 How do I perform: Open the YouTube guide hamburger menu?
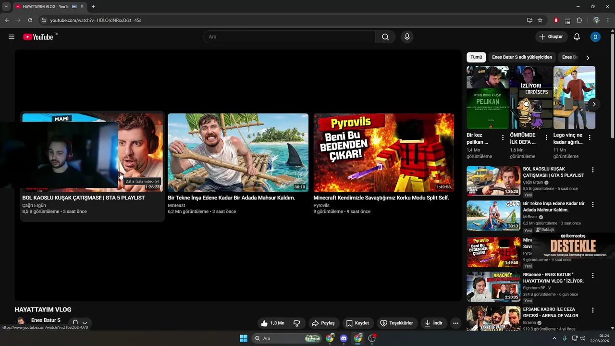pyautogui.click(x=12, y=37)
